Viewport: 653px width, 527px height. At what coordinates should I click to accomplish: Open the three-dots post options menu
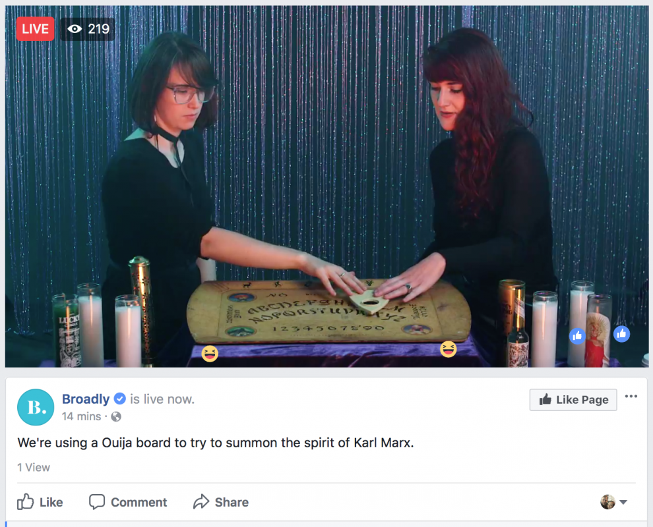point(631,396)
